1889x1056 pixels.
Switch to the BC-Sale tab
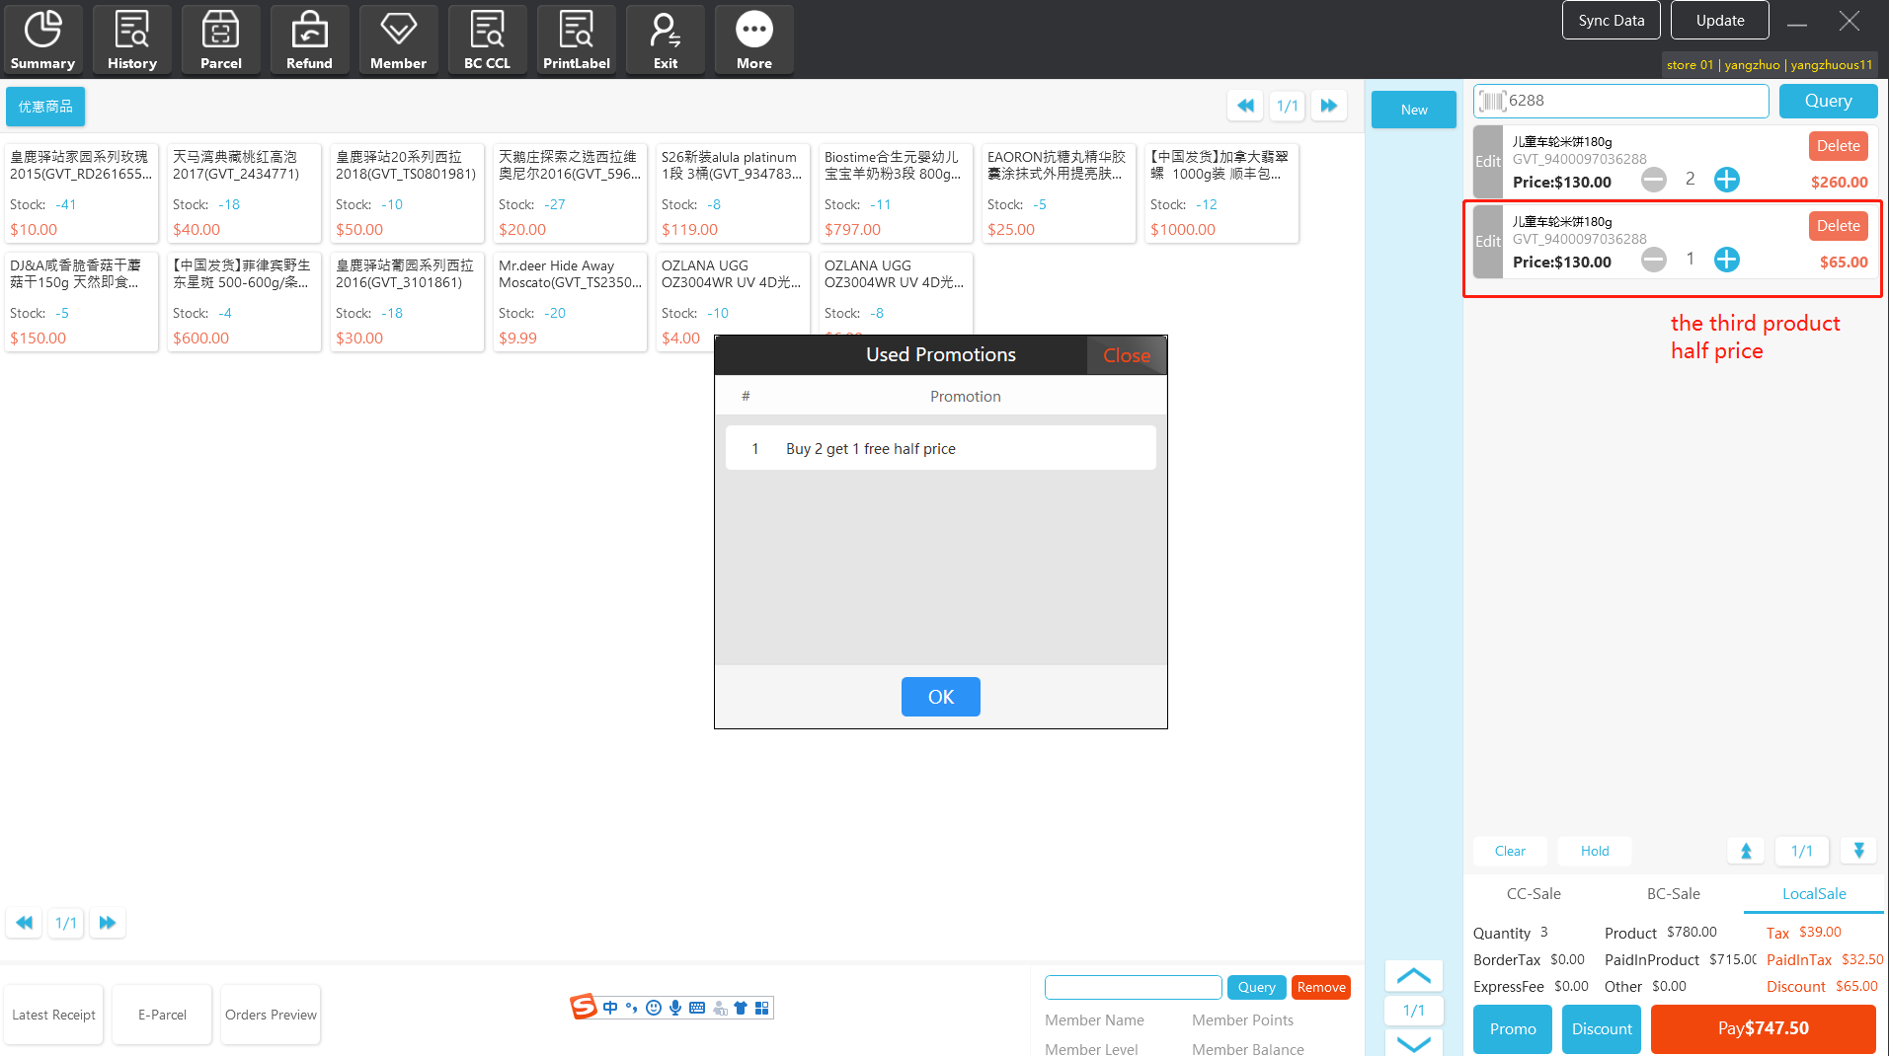1673,894
